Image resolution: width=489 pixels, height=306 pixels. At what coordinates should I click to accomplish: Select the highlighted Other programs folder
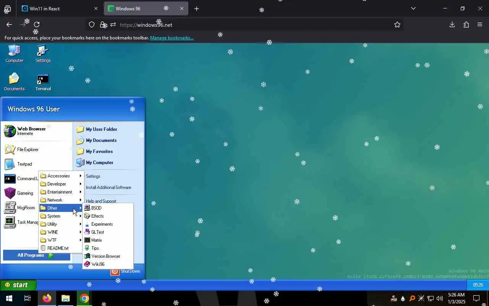point(61,208)
